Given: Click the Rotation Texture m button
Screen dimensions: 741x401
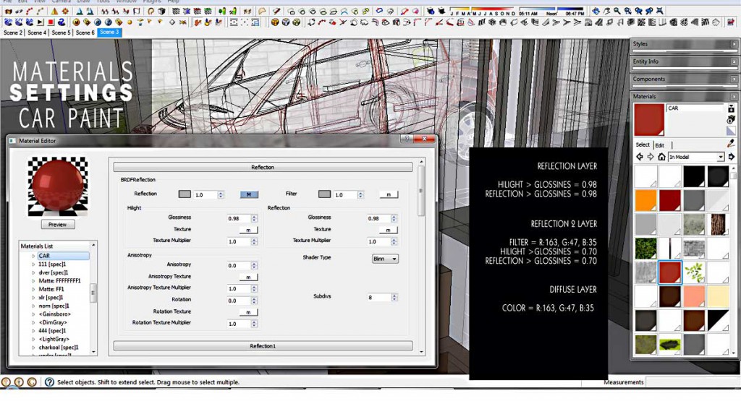Looking at the screenshot, I should (x=248, y=312).
